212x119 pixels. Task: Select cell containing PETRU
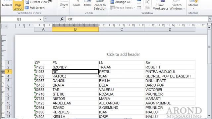click(x=122, y=72)
